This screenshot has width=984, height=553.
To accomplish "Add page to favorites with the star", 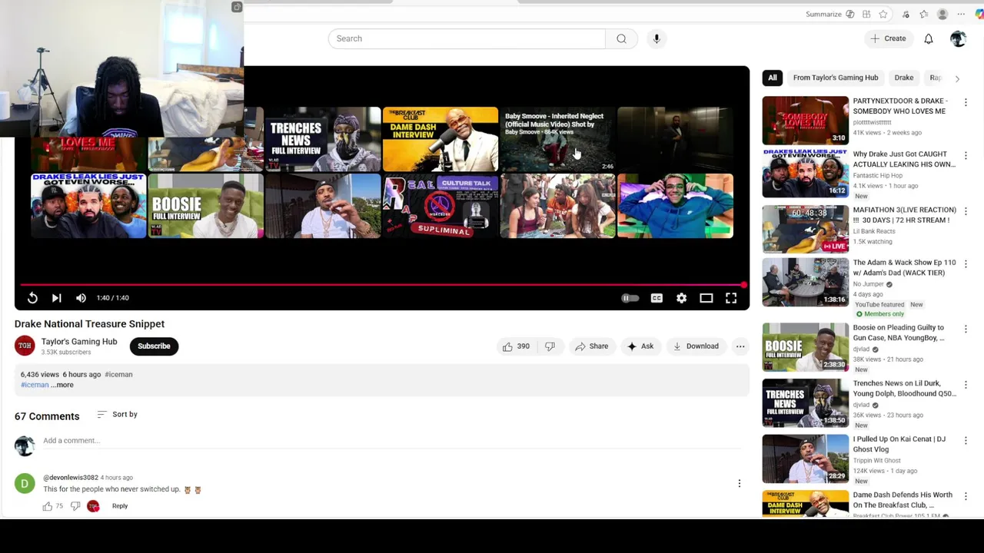I will pos(883,14).
